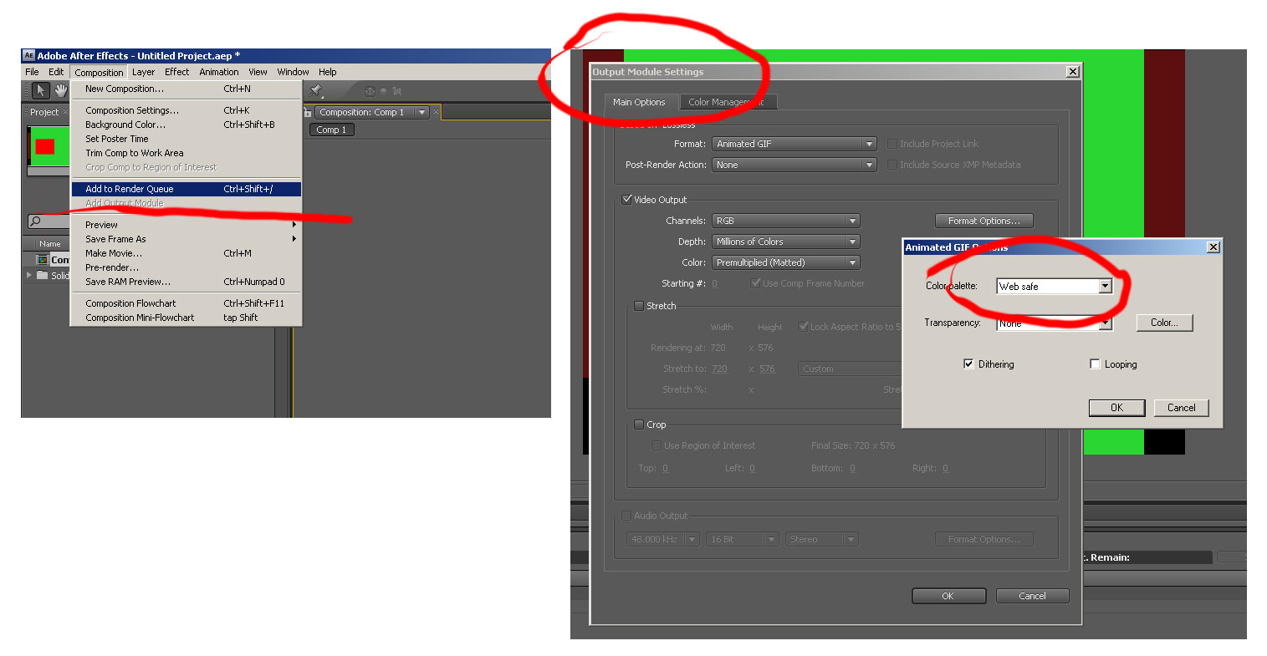Screen dimensions: 1267x656
Task: Click the local axis mode icon in toolbar
Action: [369, 91]
